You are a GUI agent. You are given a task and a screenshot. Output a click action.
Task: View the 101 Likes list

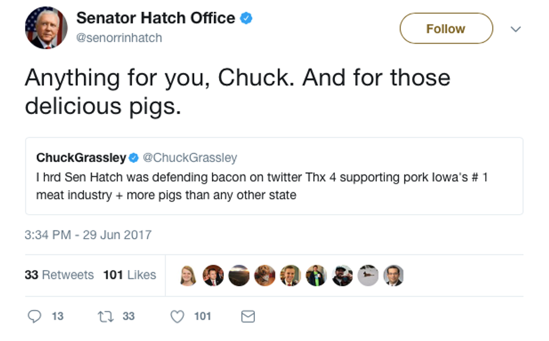129,275
